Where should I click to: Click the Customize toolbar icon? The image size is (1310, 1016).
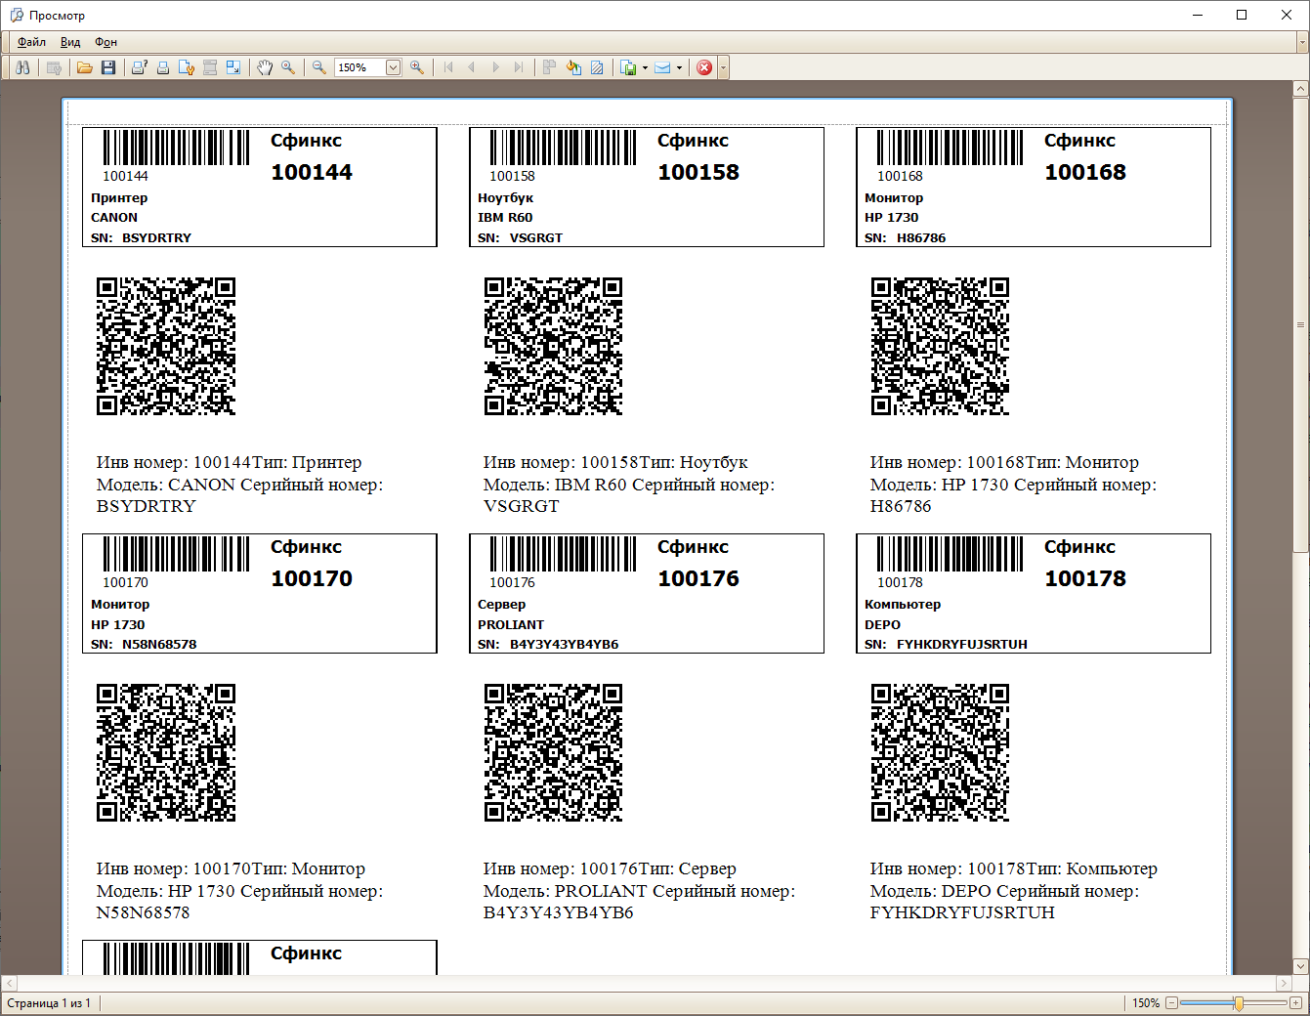(55, 67)
